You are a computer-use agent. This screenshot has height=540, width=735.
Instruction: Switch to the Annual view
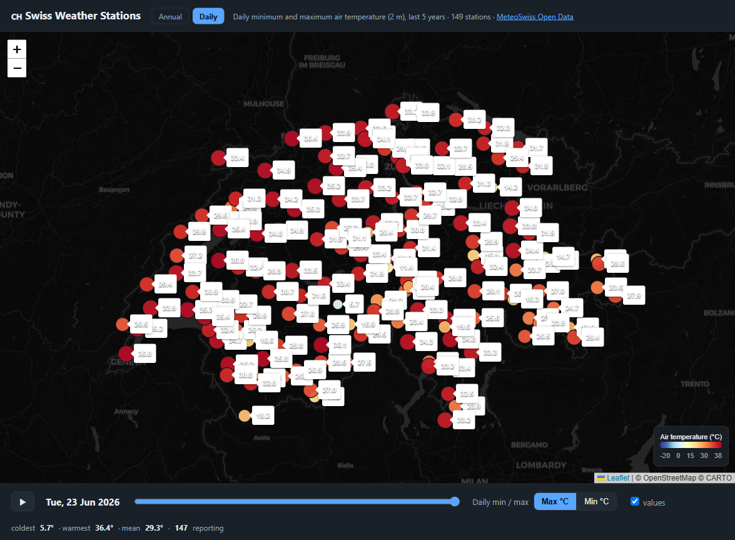pyautogui.click(x=170, y=16)
